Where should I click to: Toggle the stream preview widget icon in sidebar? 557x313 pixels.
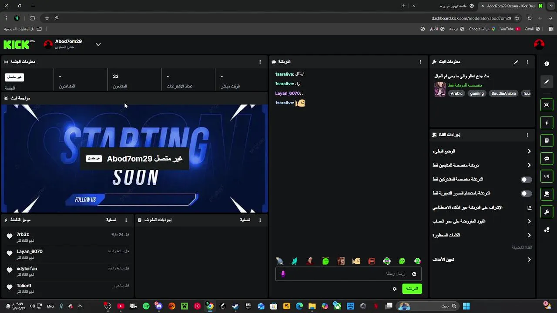pos(547,105)
